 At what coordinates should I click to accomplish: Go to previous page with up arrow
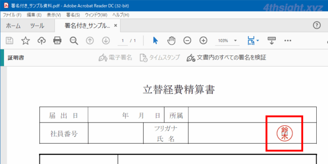tap(90, 41)
